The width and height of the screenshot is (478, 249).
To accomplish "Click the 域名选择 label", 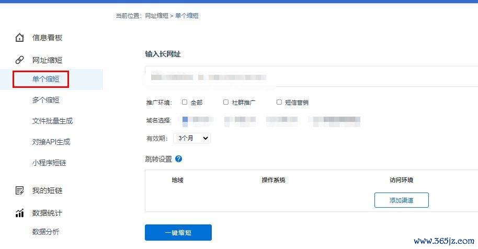I will tap(158, 120).
